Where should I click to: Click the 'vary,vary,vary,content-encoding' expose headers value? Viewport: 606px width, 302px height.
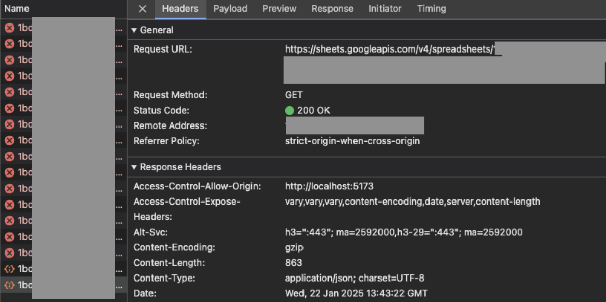coord(412,202)
